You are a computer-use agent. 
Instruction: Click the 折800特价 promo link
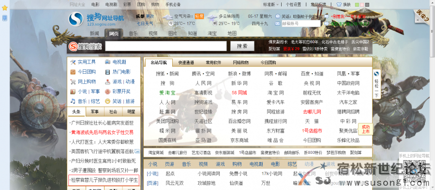pos(313,153)
